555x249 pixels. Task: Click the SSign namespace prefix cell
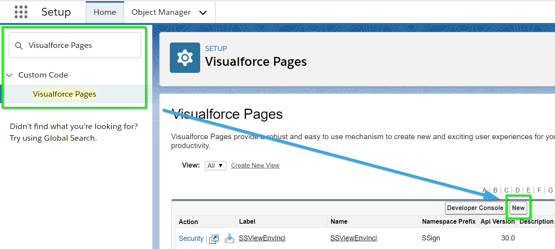tap(432, 238)
